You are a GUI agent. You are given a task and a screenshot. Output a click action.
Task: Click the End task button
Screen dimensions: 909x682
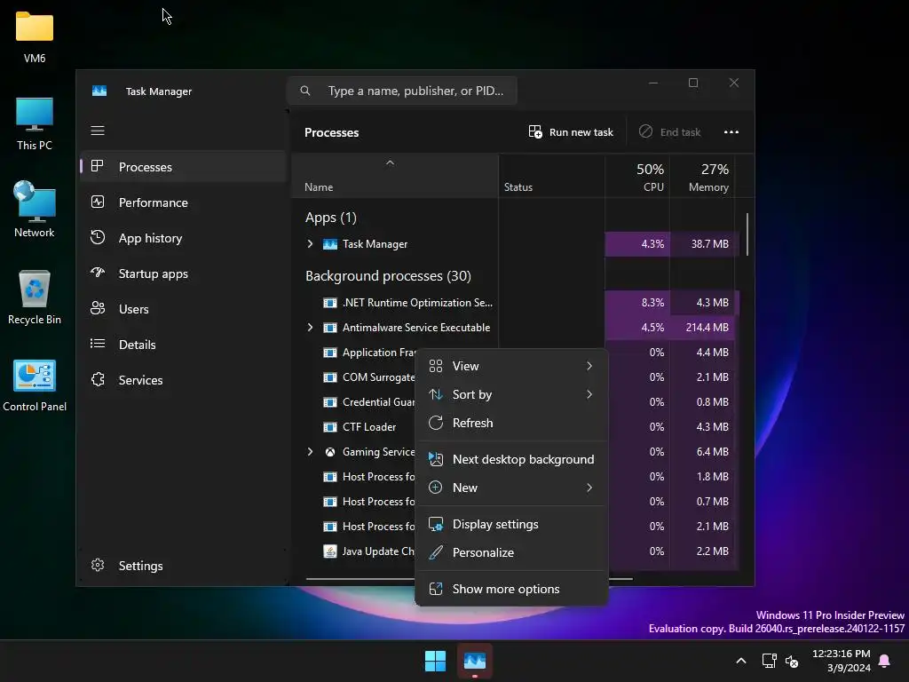670,132
